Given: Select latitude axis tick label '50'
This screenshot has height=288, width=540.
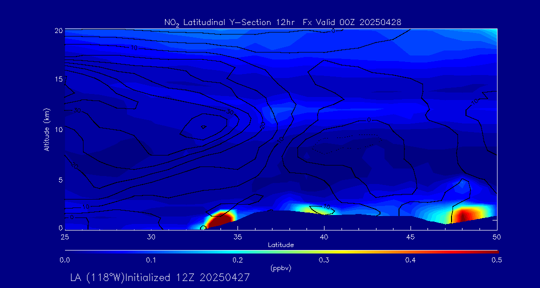Looking at the screenshot, I should pyautogui.click(x=497, y=237).
